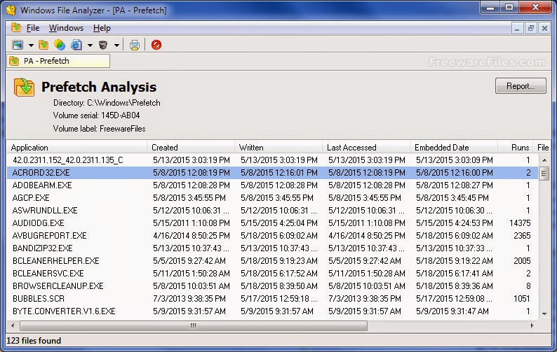Select the BUBBLES.SCR entry
Image resolution: width=557 pixels, height=352 pixels.
[x=39, y=299]
